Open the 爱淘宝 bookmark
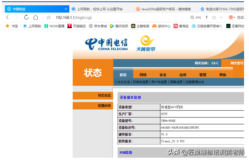Image resolution: width=249 pixels, height=160 pixels. tap(181, 26)
